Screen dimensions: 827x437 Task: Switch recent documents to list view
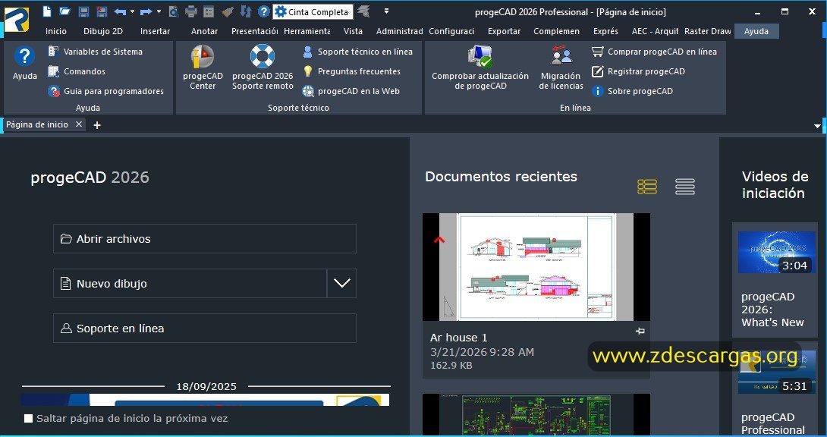click(x=684, y=187)
